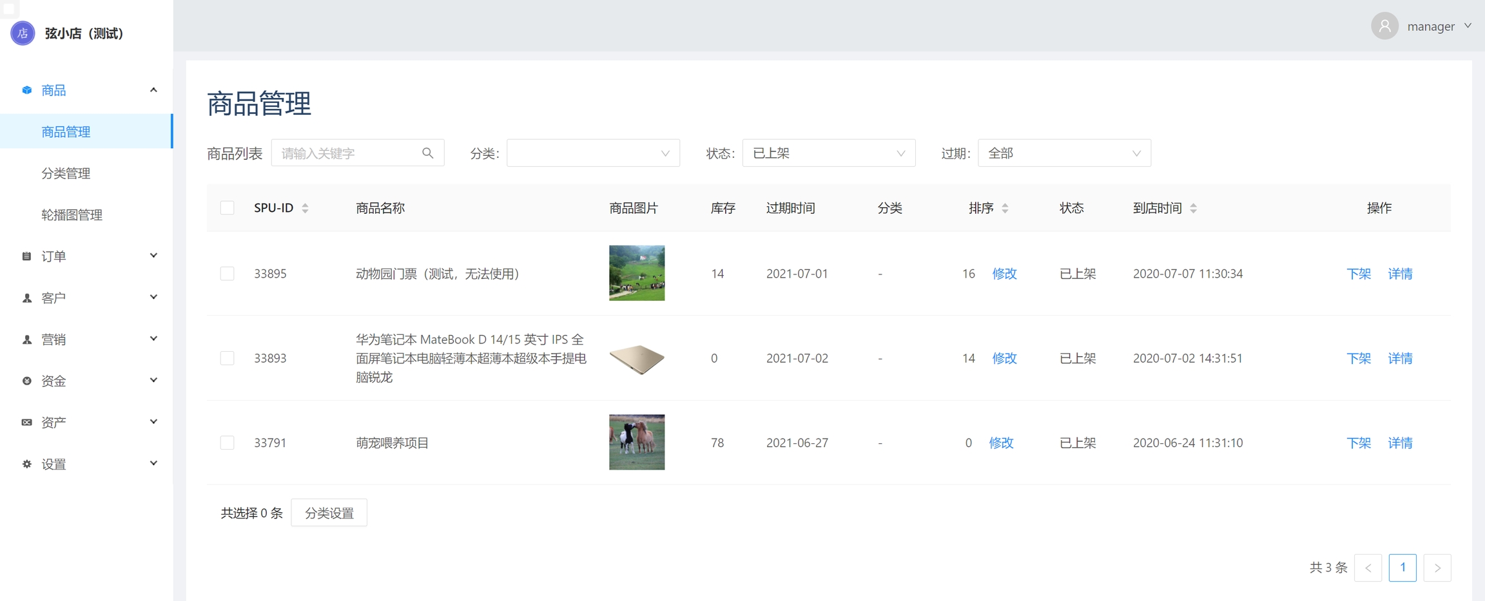The width and height of the screenshot is (1485, 601).
Task: Click the shop logo avatar icon
Action: click(x=23, y=33)
